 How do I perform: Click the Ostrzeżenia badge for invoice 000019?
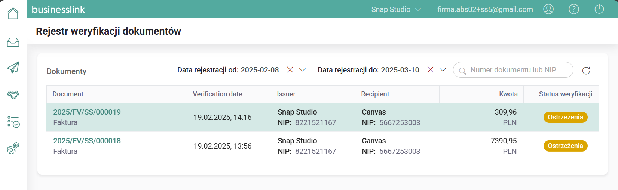[x=565, y=117]
